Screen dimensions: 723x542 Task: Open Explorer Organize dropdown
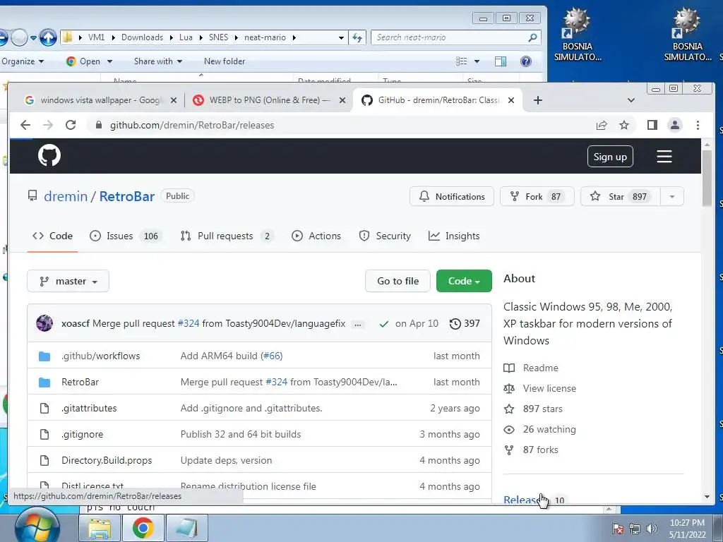pyautogui.click(x=23, y=61)
